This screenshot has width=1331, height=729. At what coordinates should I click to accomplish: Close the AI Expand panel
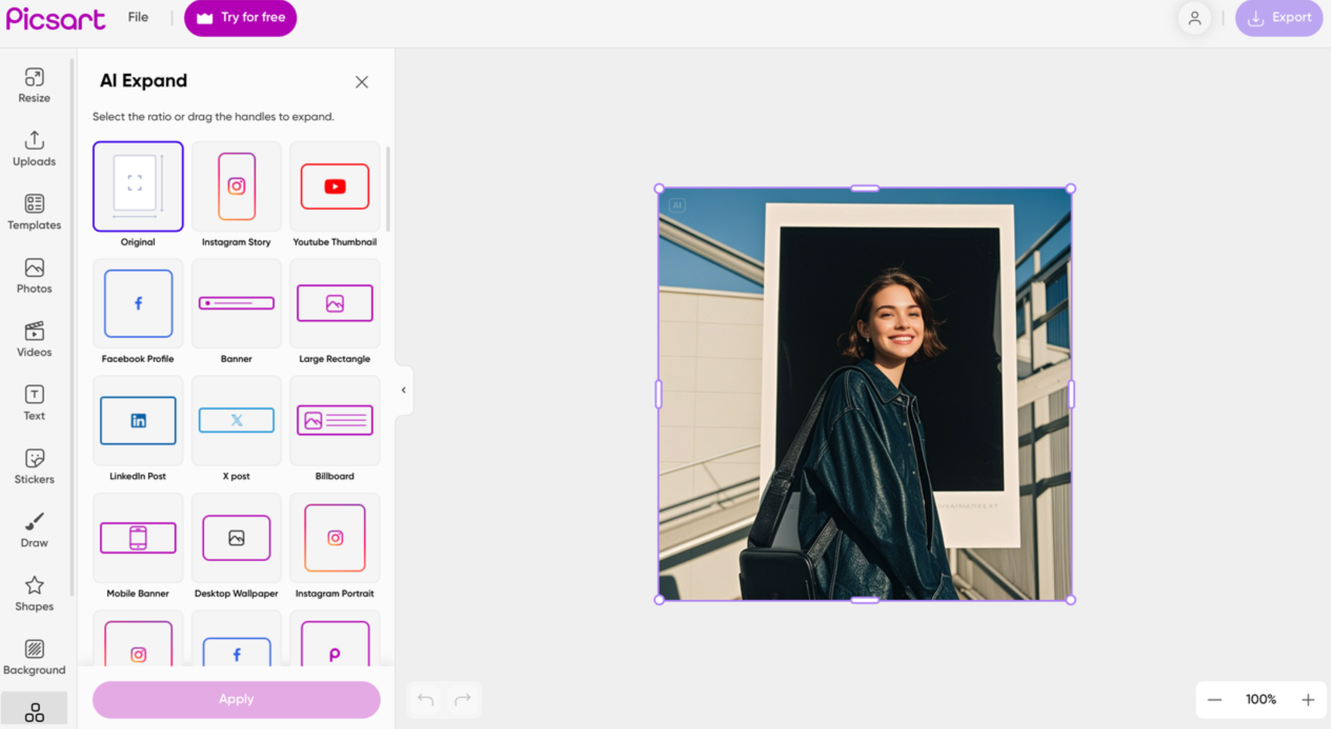[x=361, y=82]
